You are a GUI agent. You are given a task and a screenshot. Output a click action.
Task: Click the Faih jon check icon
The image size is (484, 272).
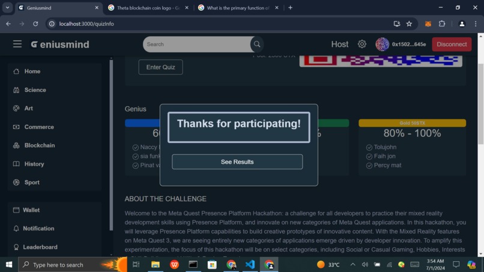coord(369,157)
